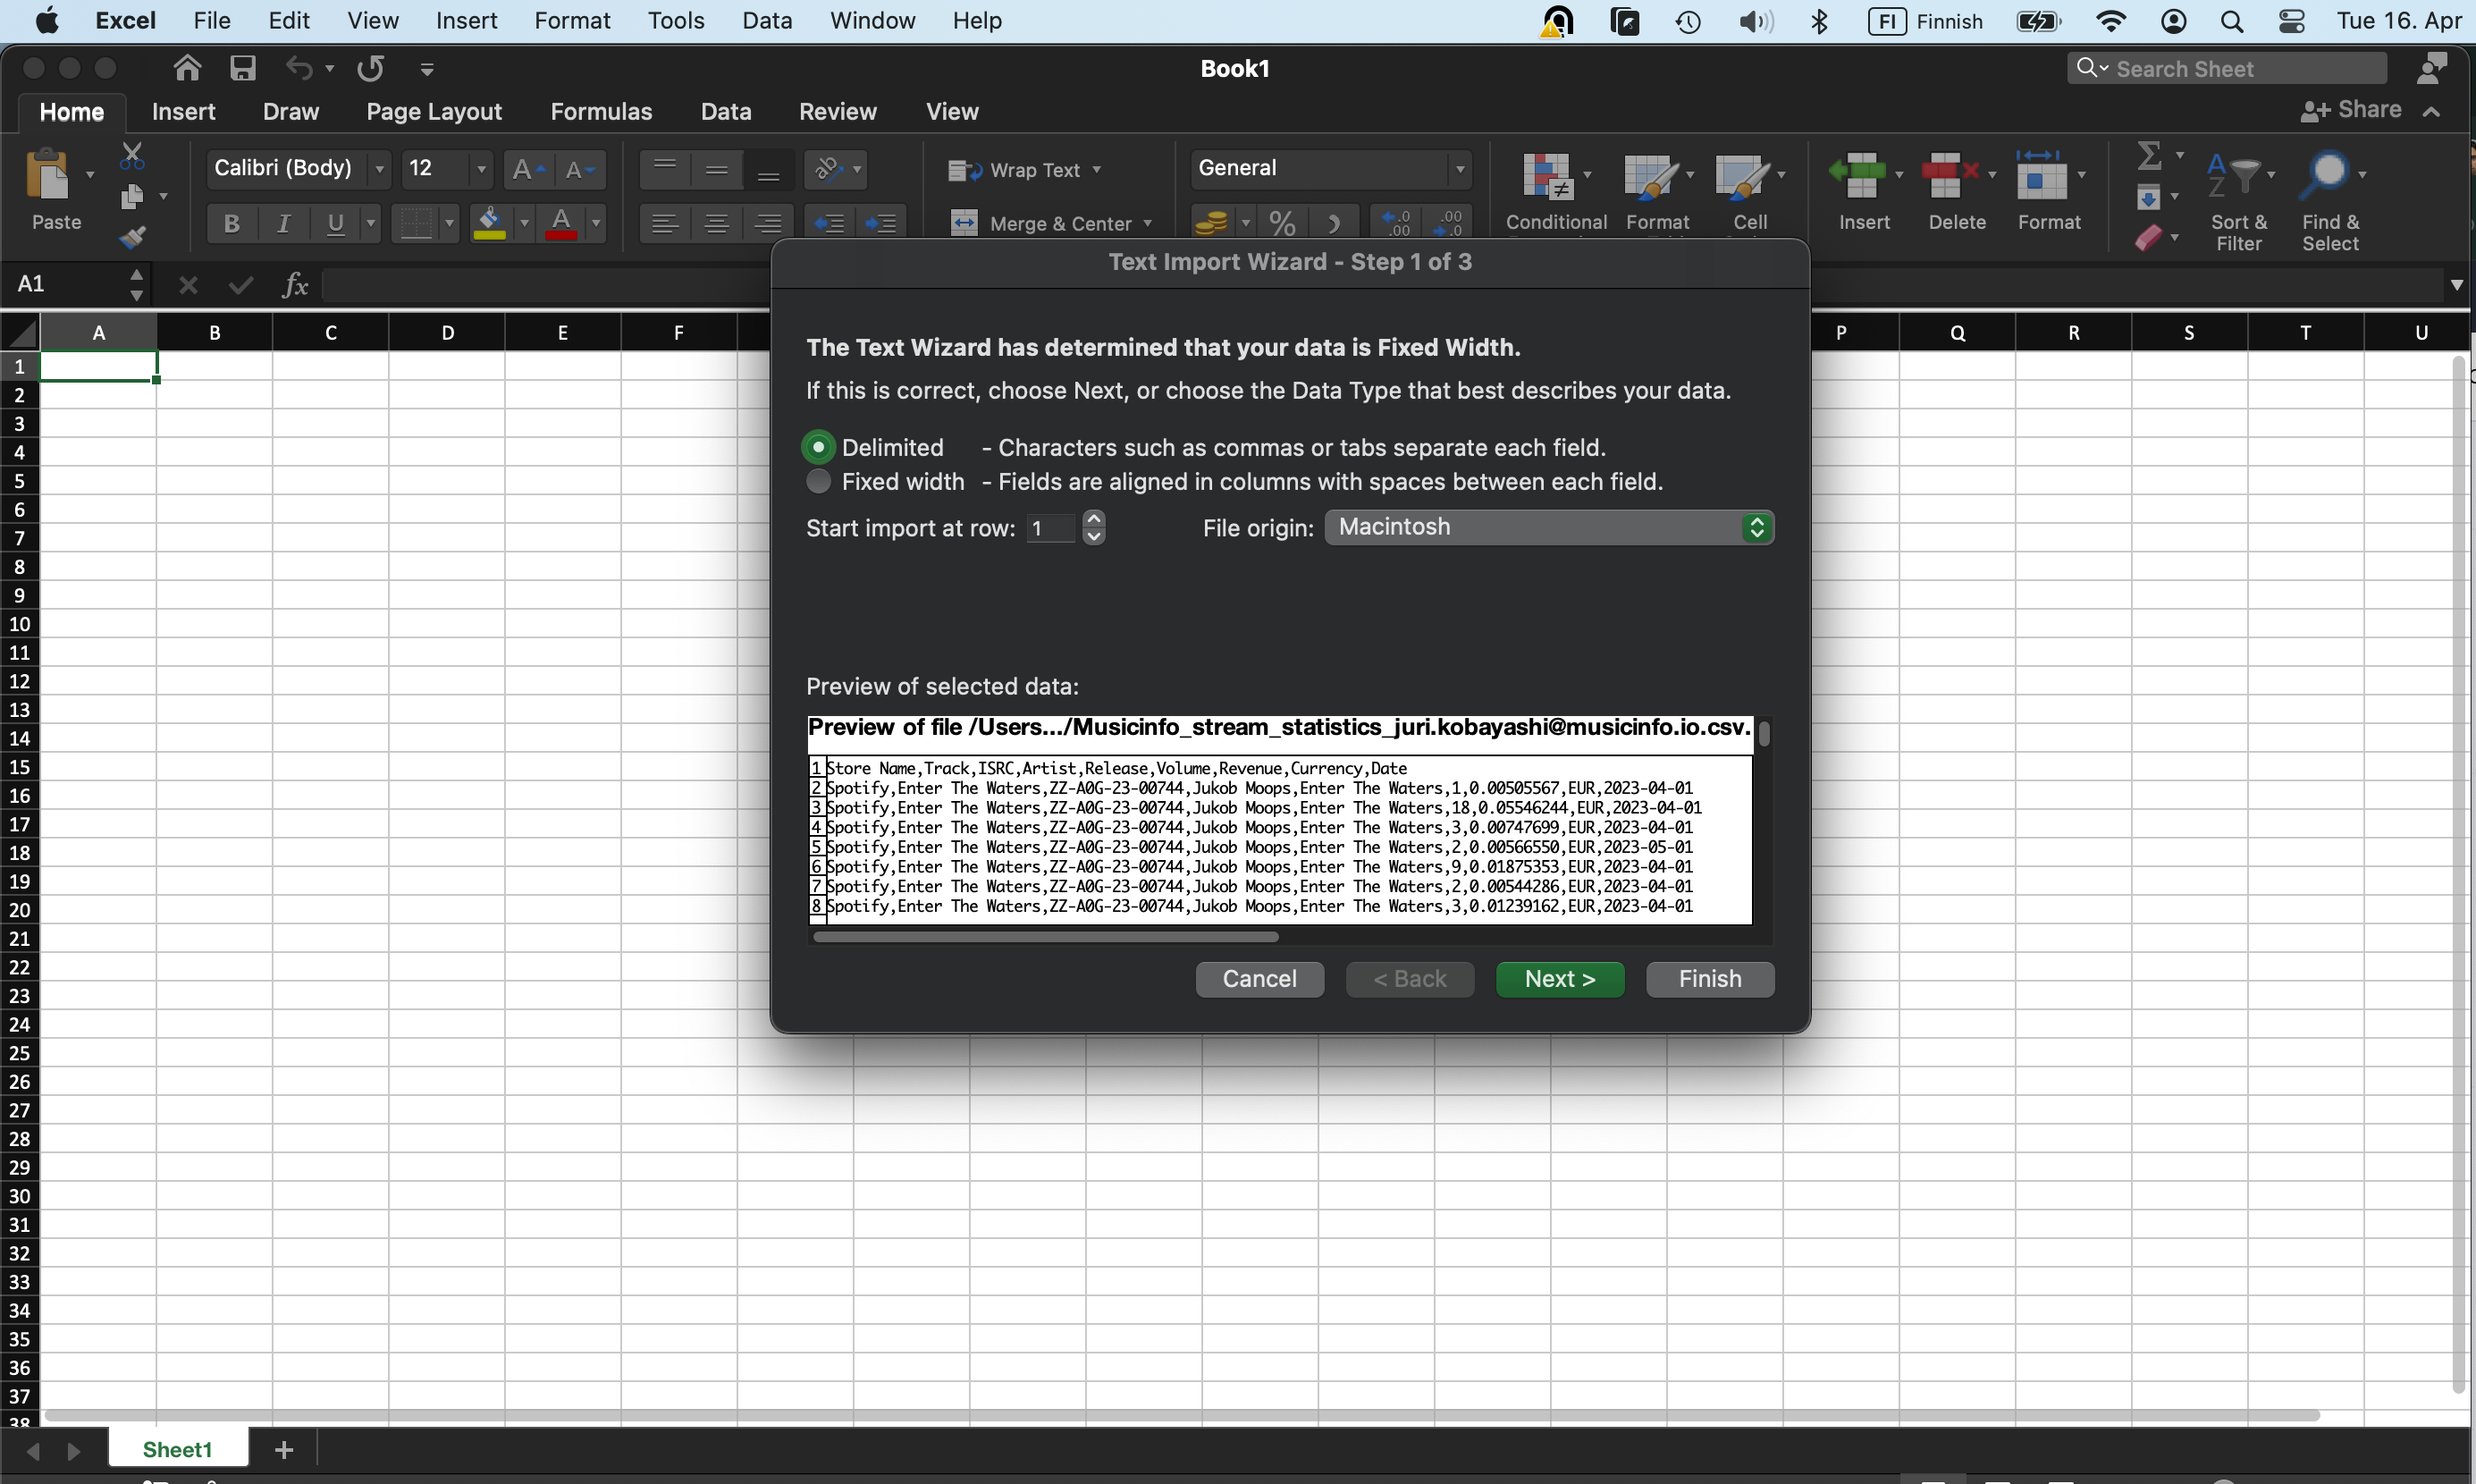Switch to the Page Layout tab
This screenshot has width=2476, height=1484.
tap(434, 111)
